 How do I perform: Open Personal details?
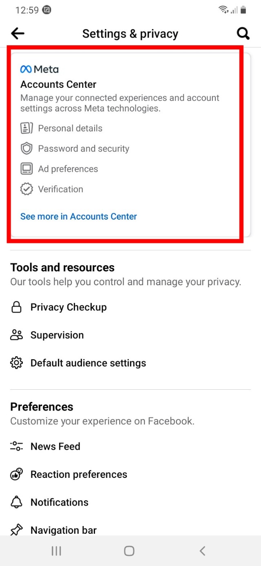70,128
